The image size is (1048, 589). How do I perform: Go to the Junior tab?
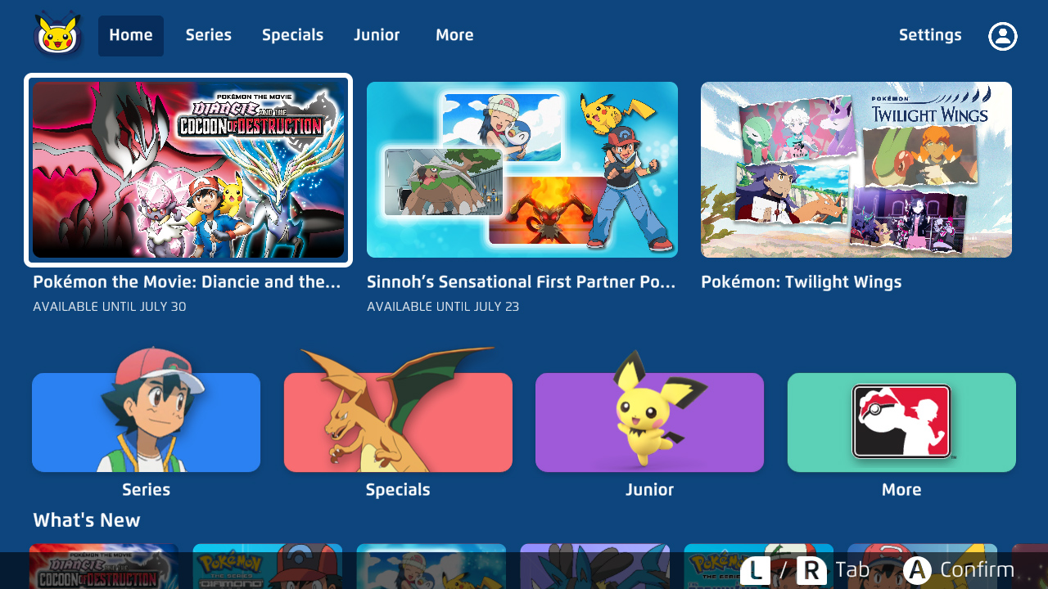pos(377,35)
